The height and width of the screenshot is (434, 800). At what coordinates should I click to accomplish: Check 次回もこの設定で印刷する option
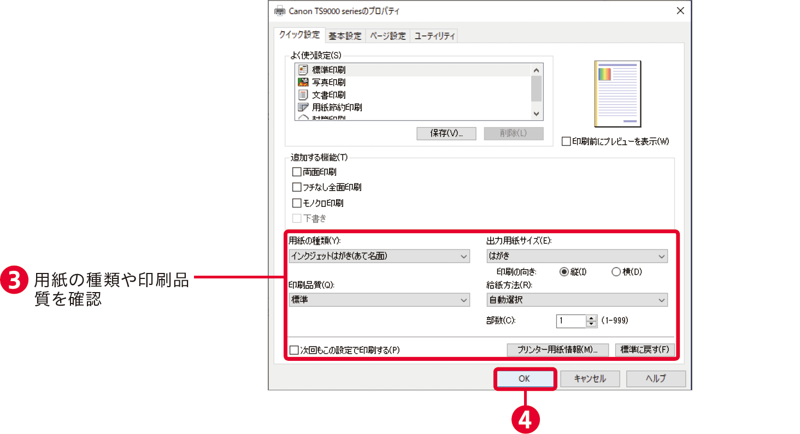coord(294,350)
